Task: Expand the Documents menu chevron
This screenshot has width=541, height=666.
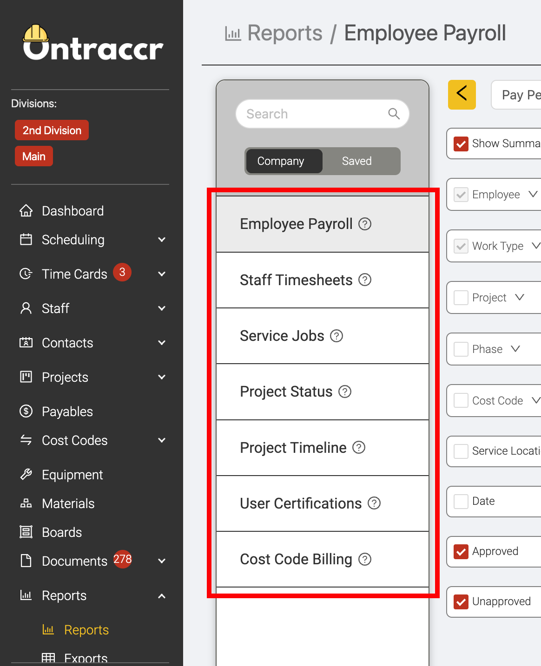Action: [x=162, y=561]
